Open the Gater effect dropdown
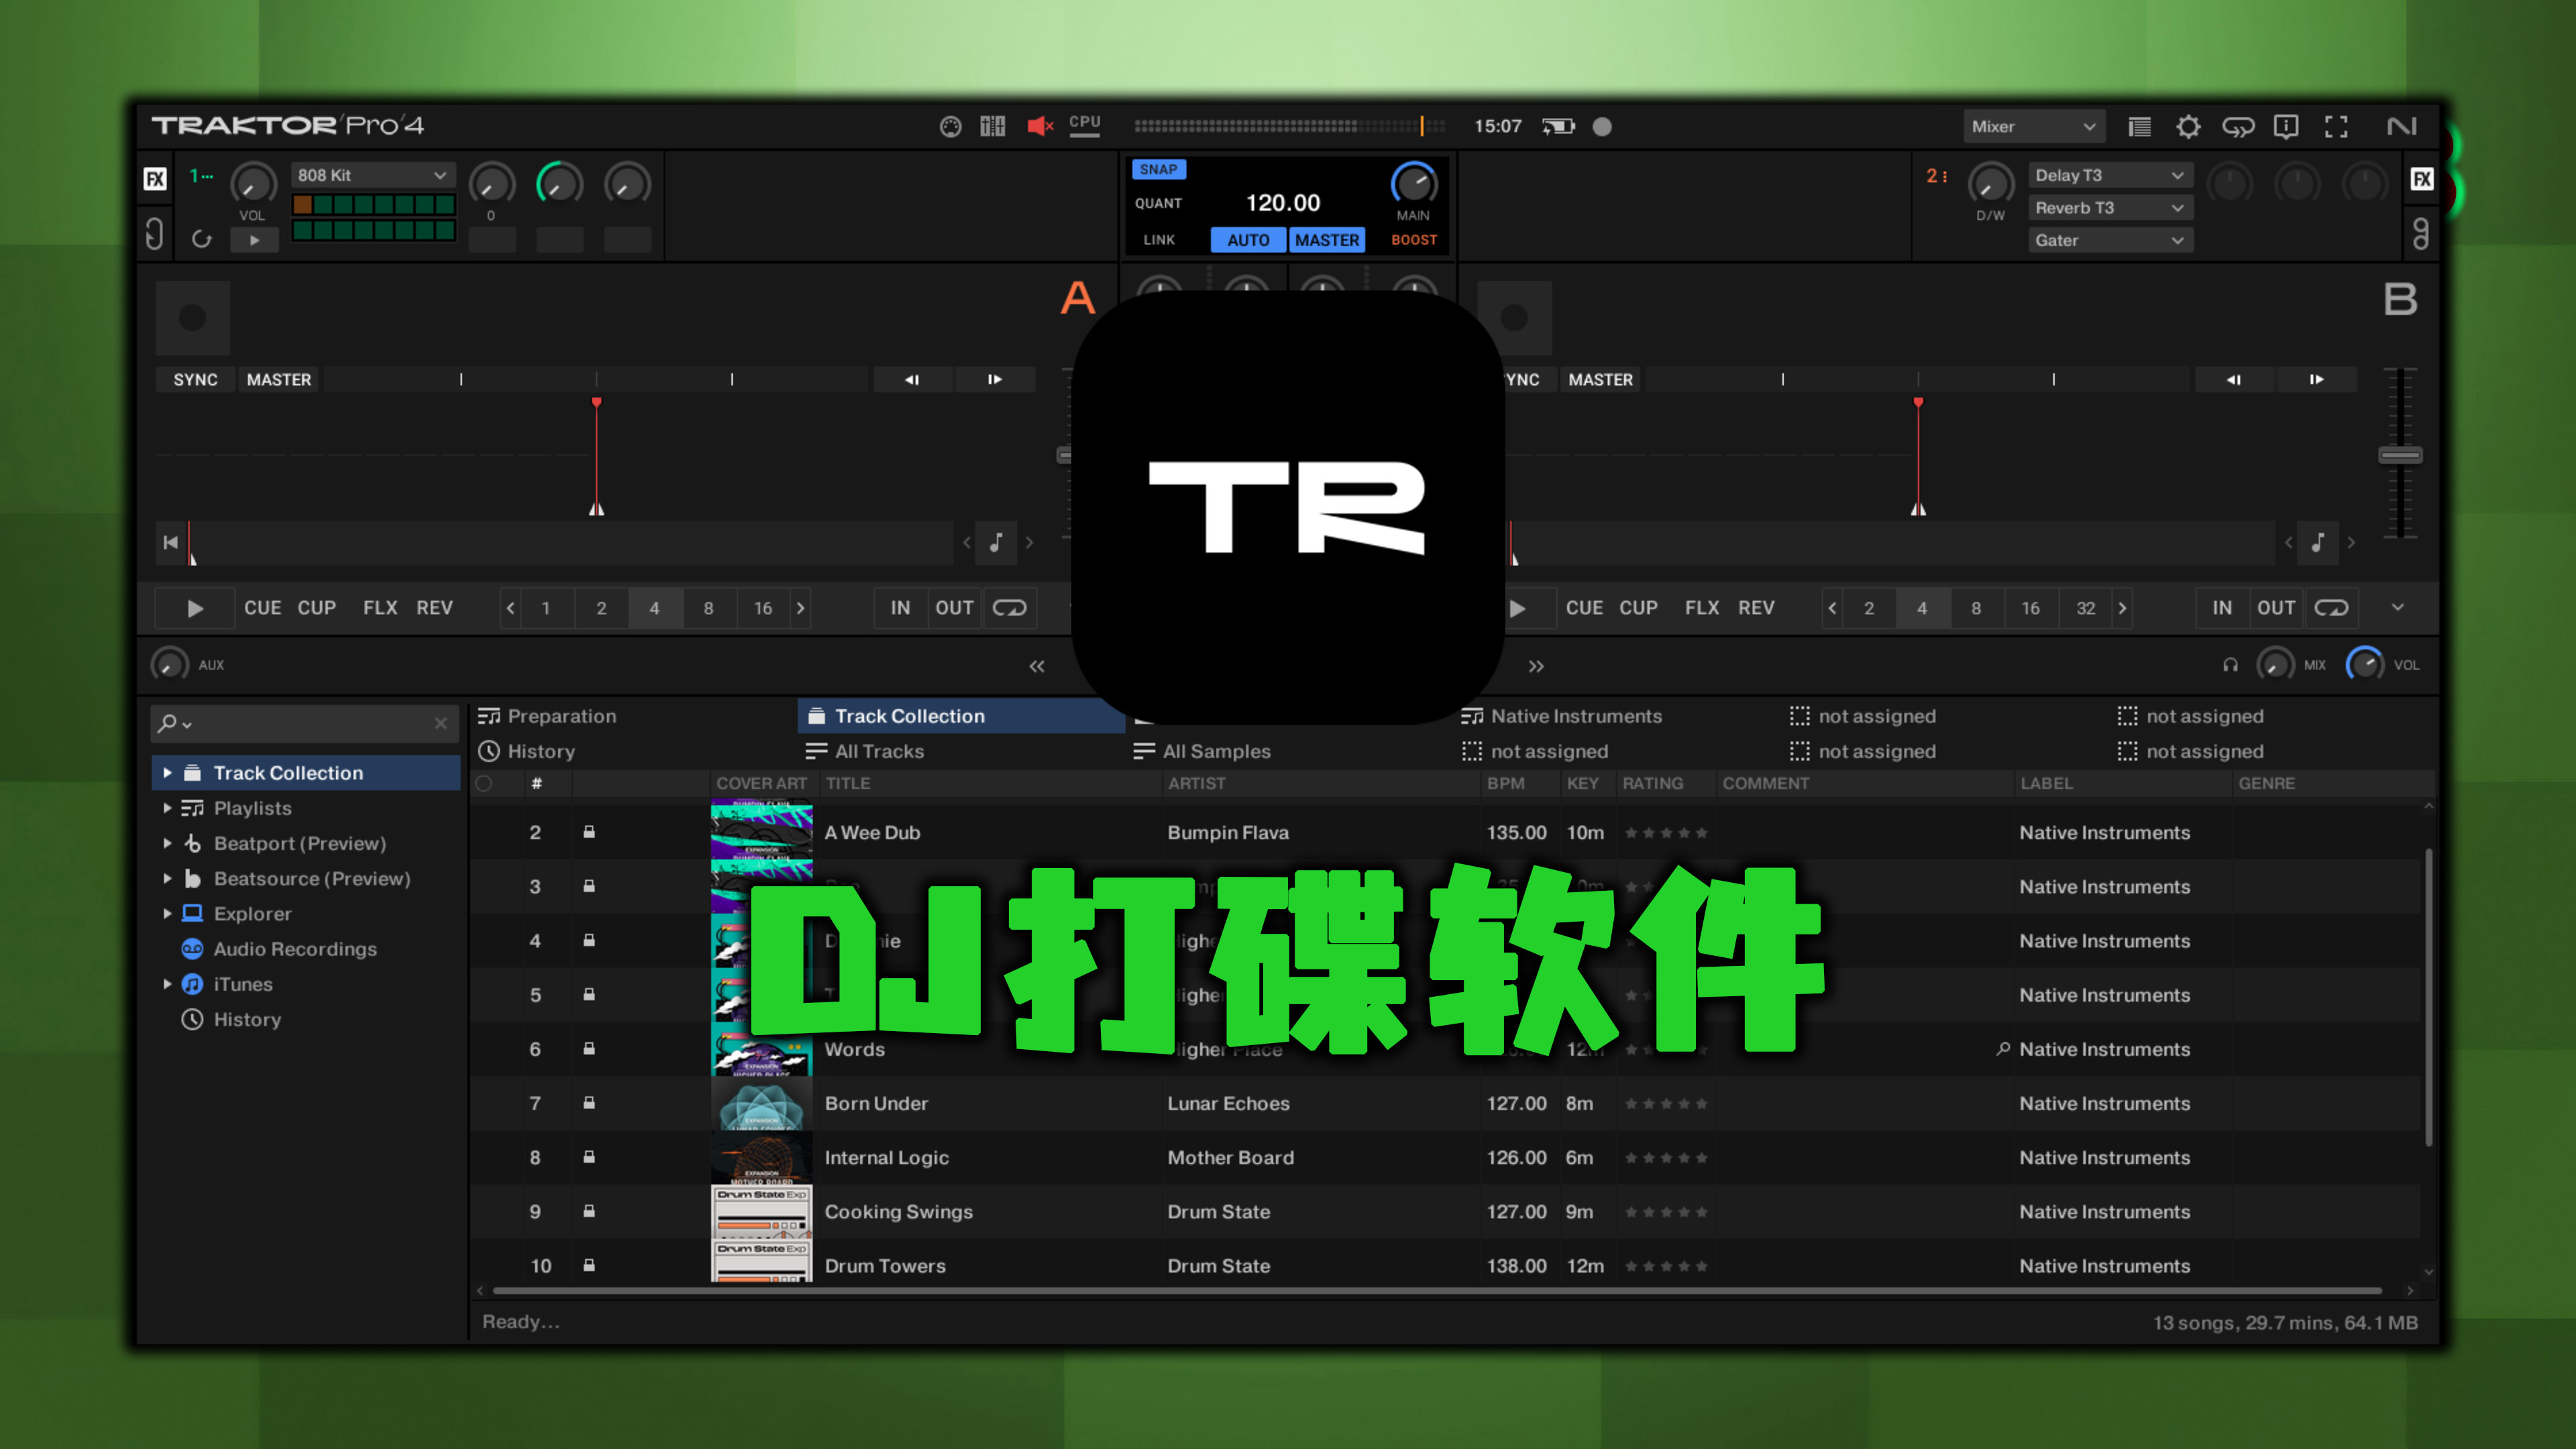Image resolution: width=2576 pixels, height=1449 pixels. [2110, 240]
